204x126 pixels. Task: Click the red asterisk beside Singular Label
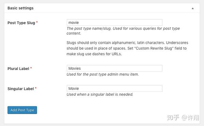(36, 88)
